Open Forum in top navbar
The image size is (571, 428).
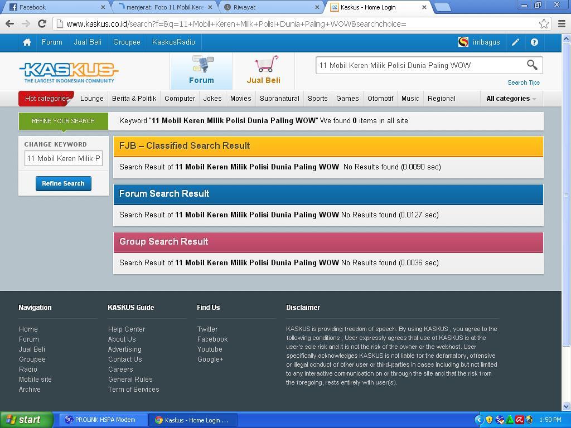[x=52, y=42]
